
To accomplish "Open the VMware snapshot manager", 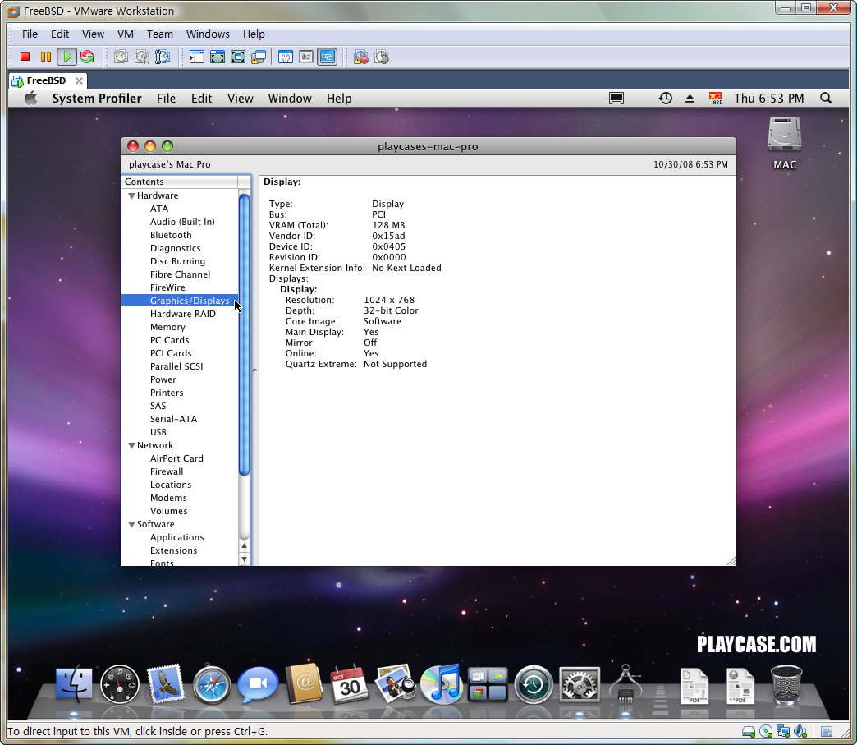I will tap(163, 57).
